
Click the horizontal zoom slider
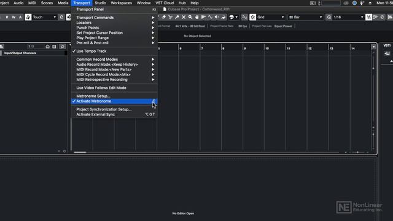357,152
